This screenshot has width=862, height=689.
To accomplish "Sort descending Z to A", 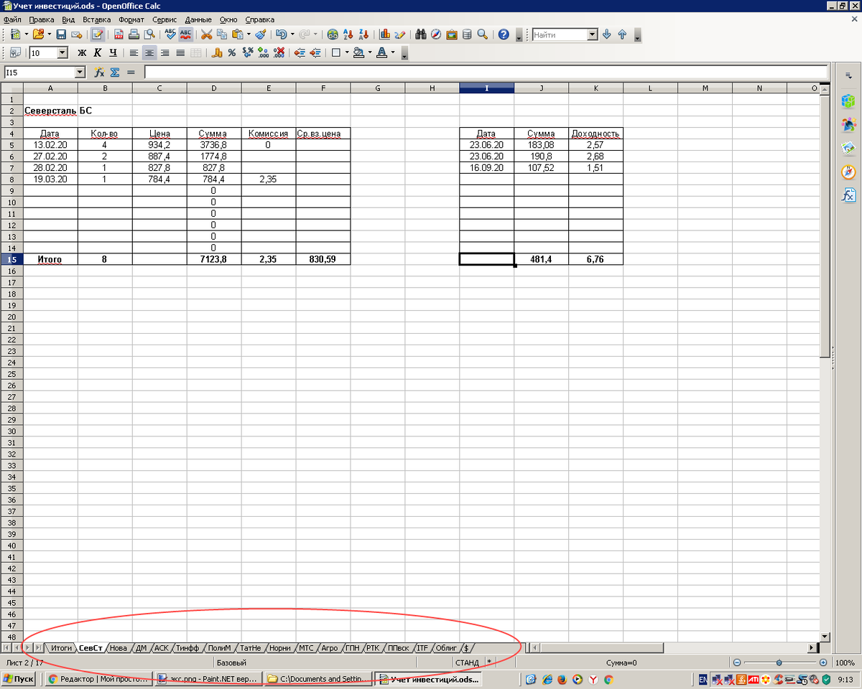I will [363, 34].
